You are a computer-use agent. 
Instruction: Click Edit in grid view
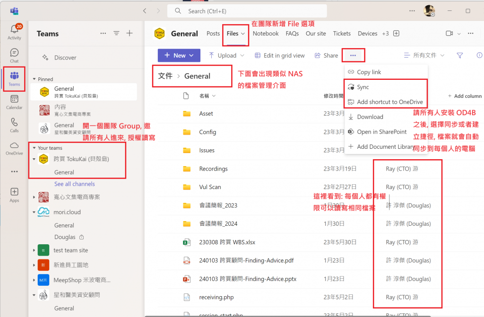tap(280, 56)
